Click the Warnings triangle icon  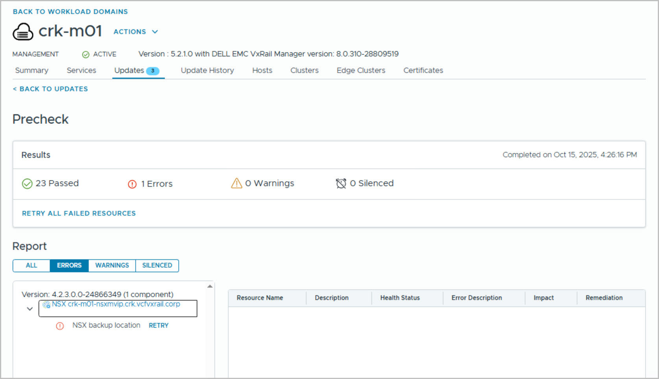point(236,183)
